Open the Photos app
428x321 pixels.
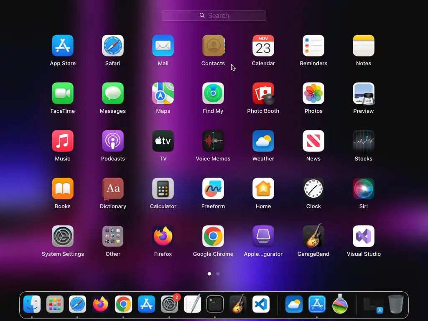[x=313, y=93]
